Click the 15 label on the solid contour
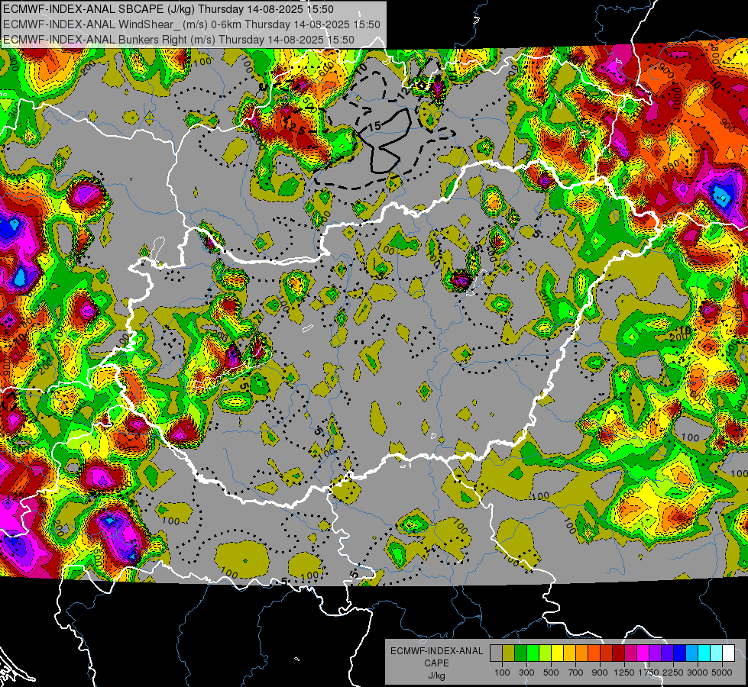 click(x=375, y=126)
